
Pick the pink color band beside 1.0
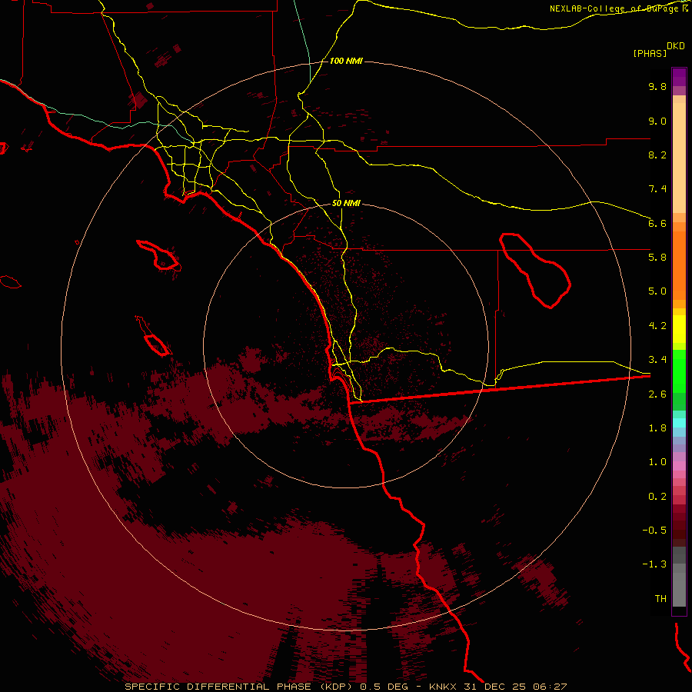[x=679, y=466]
